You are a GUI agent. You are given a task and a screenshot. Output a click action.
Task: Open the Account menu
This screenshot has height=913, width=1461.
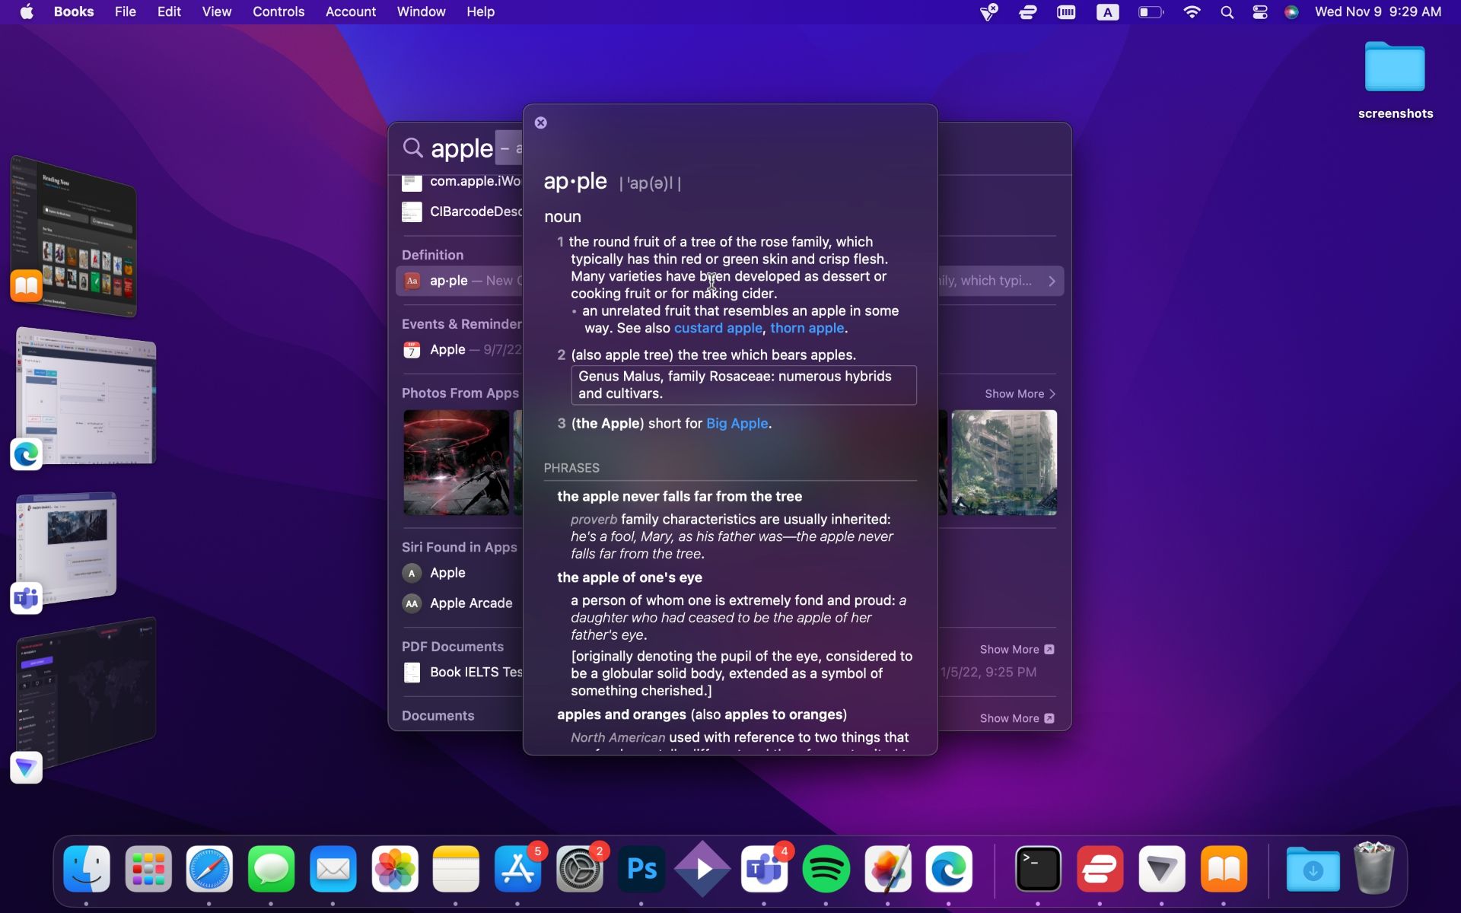[350, 12]
